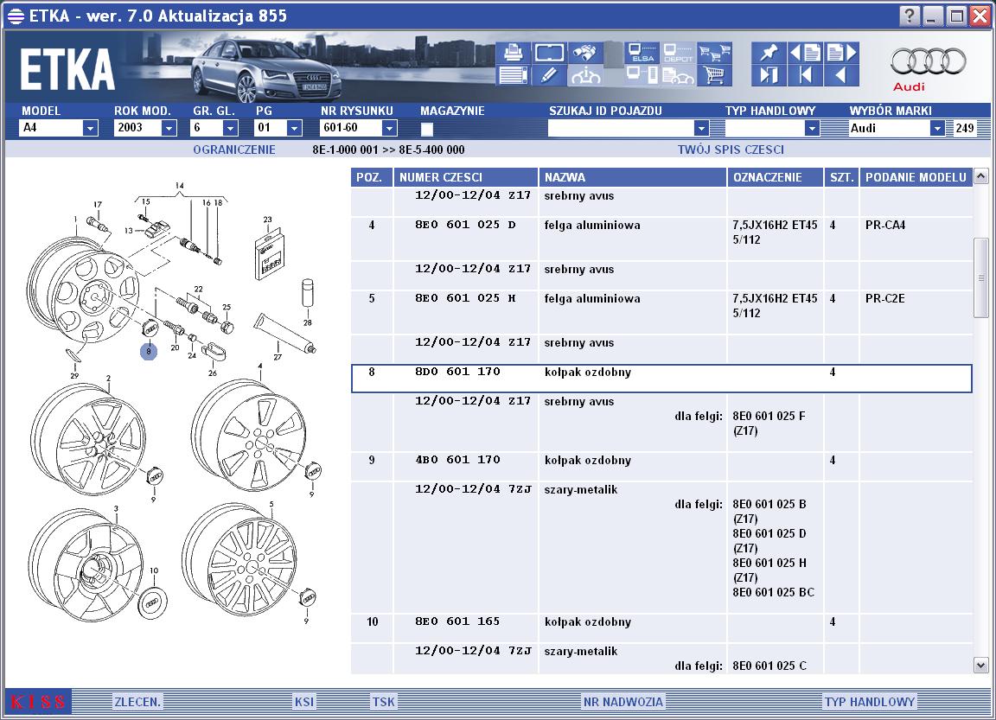The image size is (996, 720).
Task: Click the computer-to-tower transfer icon
Action: coord(642,75)
